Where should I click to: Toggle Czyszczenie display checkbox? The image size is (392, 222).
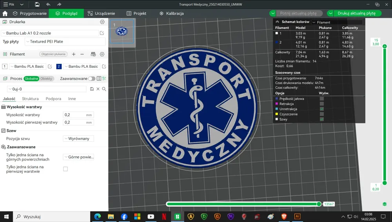click(x=322, y=114)
